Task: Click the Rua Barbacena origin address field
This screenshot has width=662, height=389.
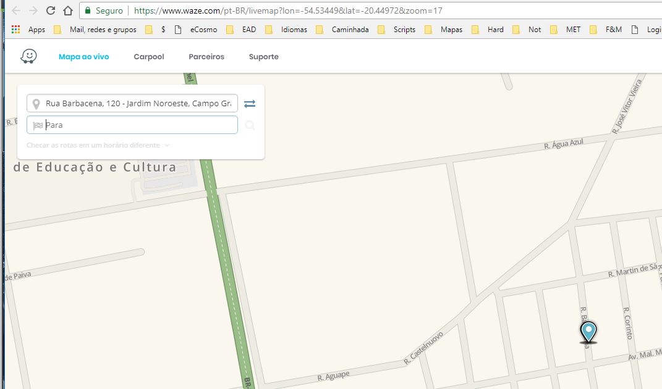Action: pyautogui.click(x=132, y=103)
